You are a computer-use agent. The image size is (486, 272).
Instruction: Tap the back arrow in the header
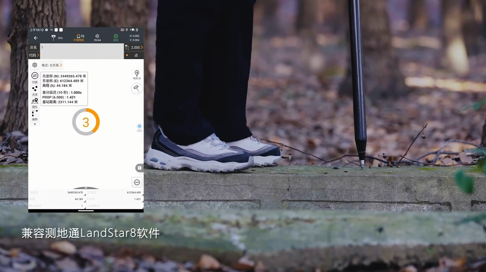click(36, 38)
